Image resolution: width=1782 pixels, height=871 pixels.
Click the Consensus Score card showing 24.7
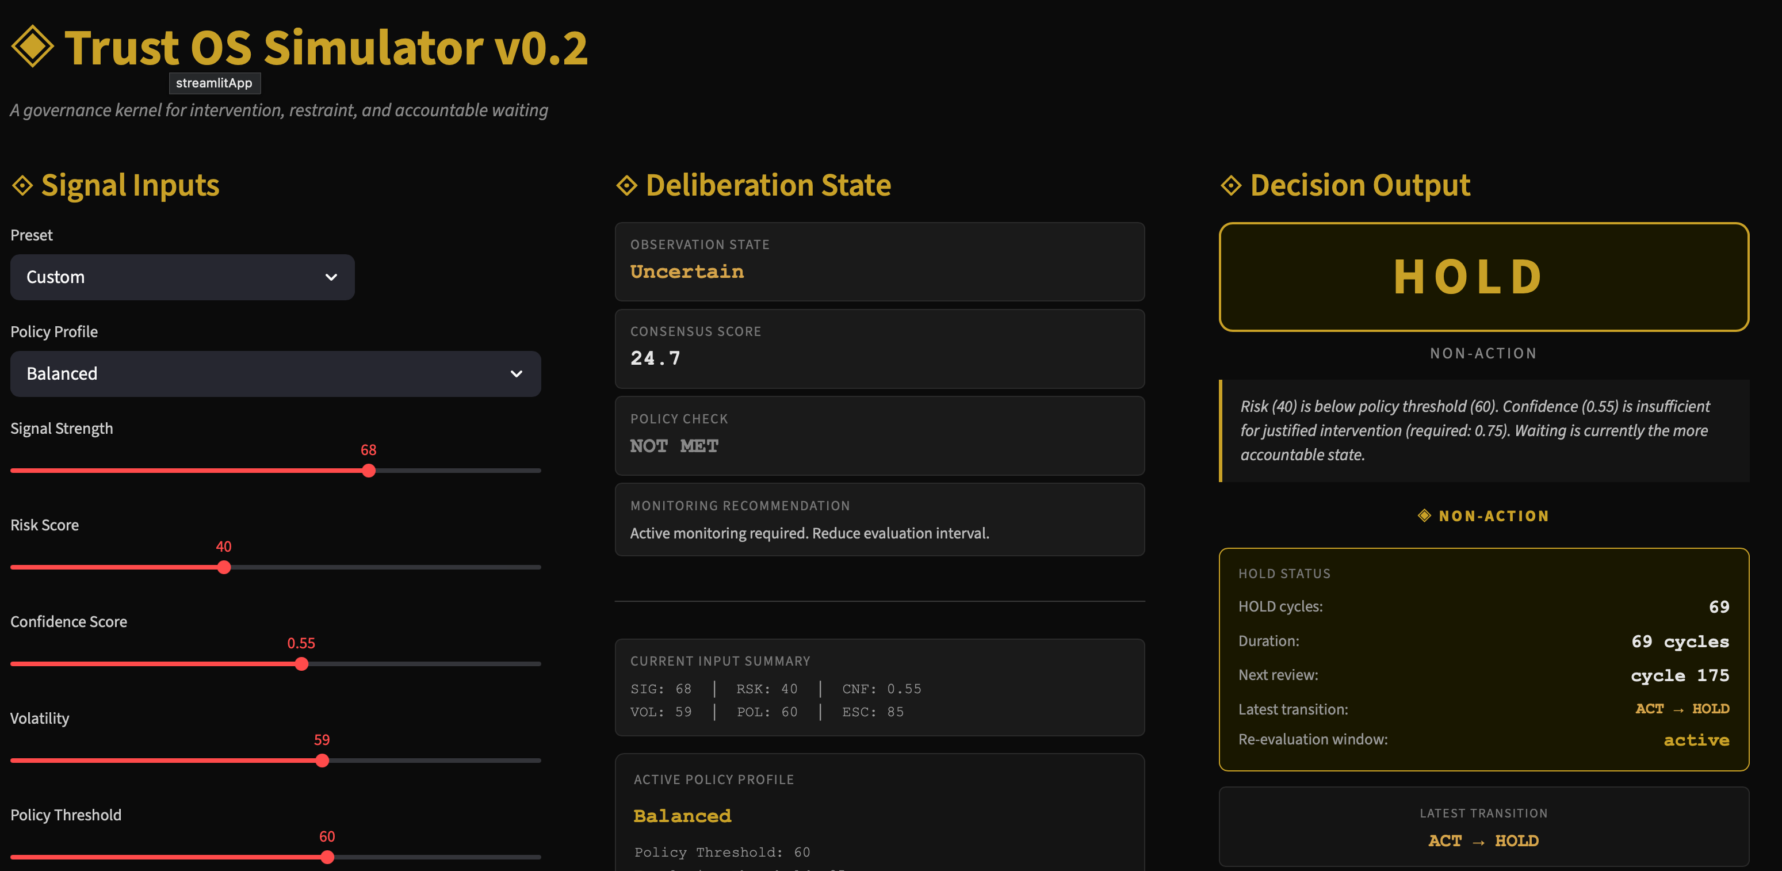pyautogui.click(x=879, y=349)
